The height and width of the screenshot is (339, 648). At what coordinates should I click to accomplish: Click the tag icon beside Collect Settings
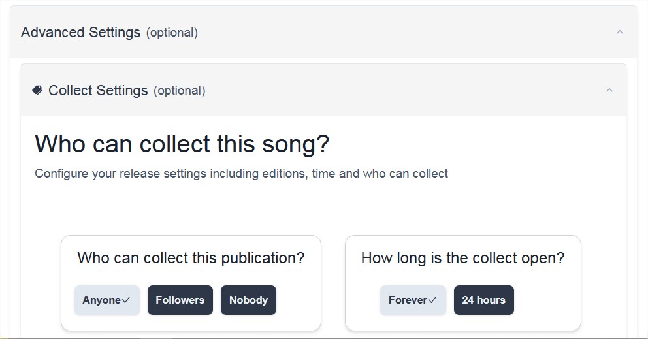(38, 90)
